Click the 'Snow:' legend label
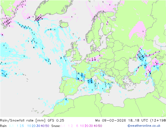 tap(56, 126)
